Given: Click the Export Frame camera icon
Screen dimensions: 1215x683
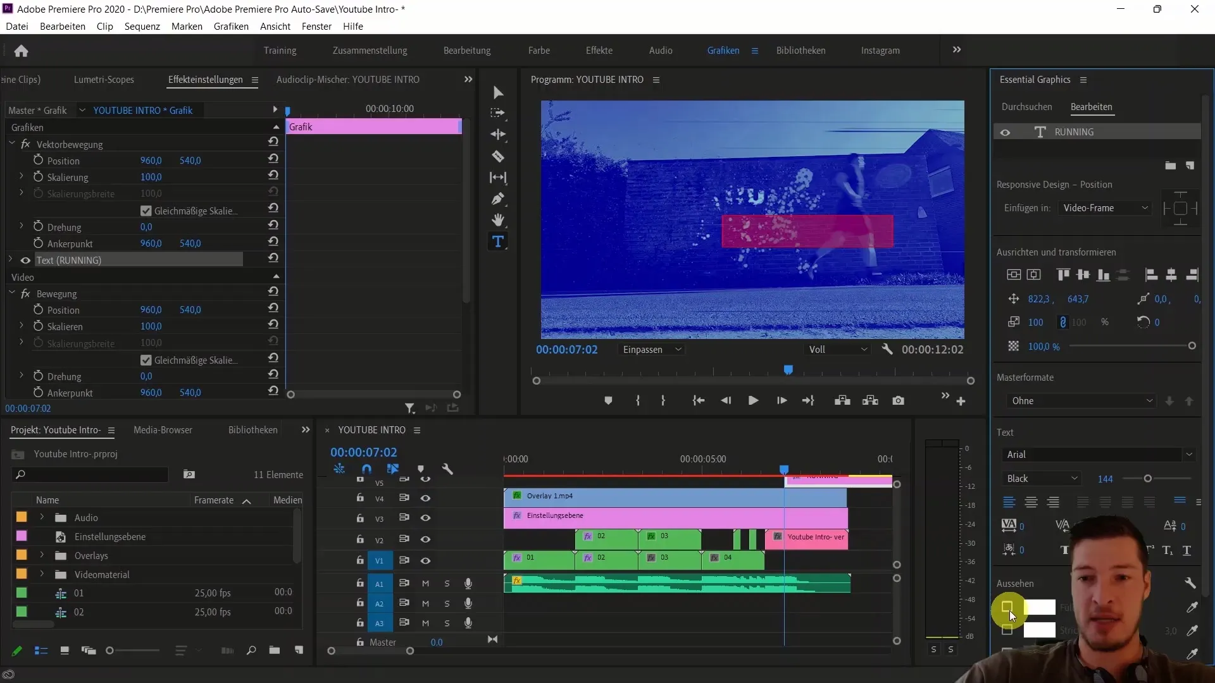Looking at the screenshot, I should 899,401.
